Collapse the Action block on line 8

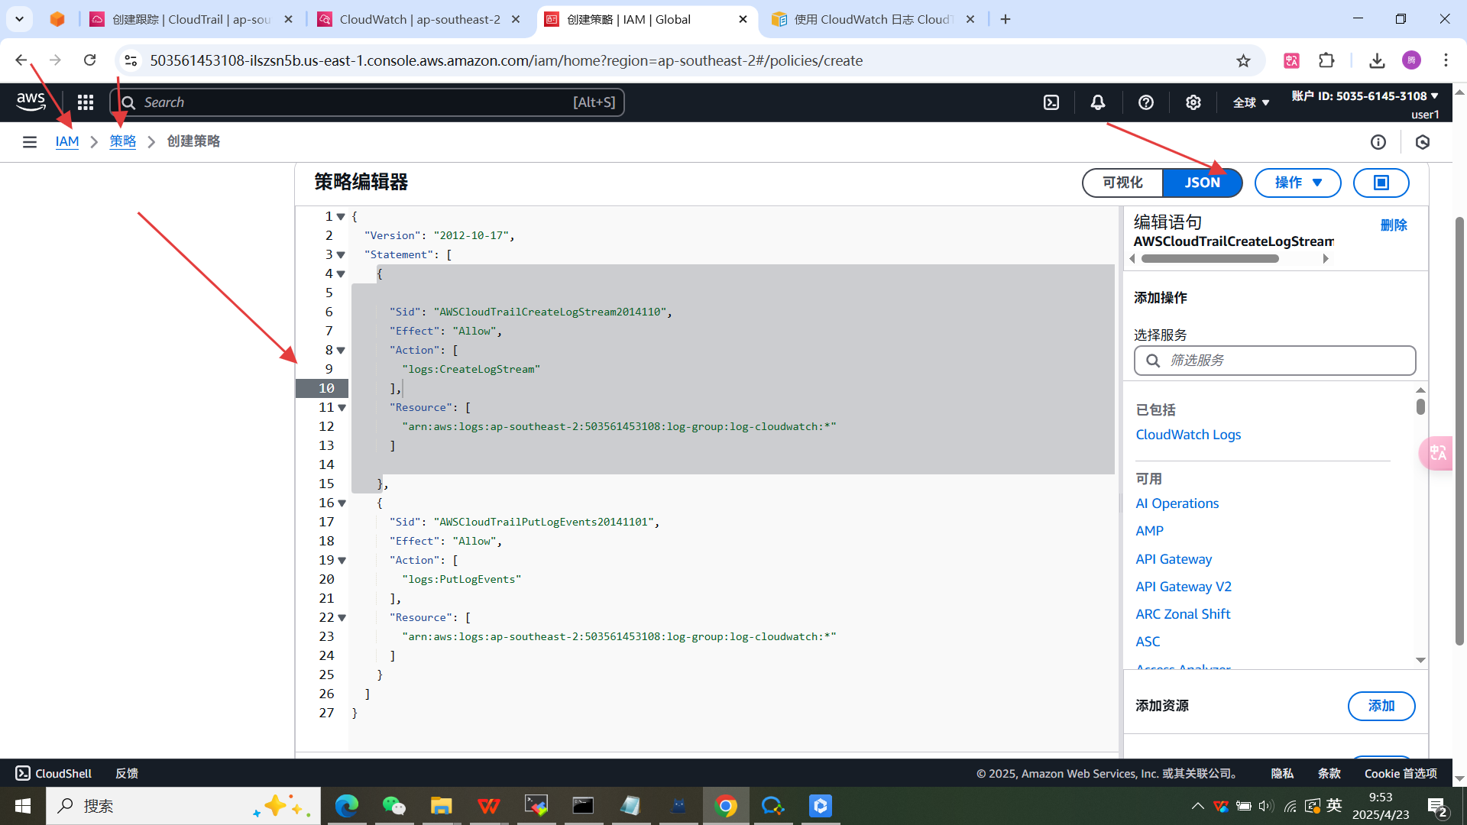341,351
